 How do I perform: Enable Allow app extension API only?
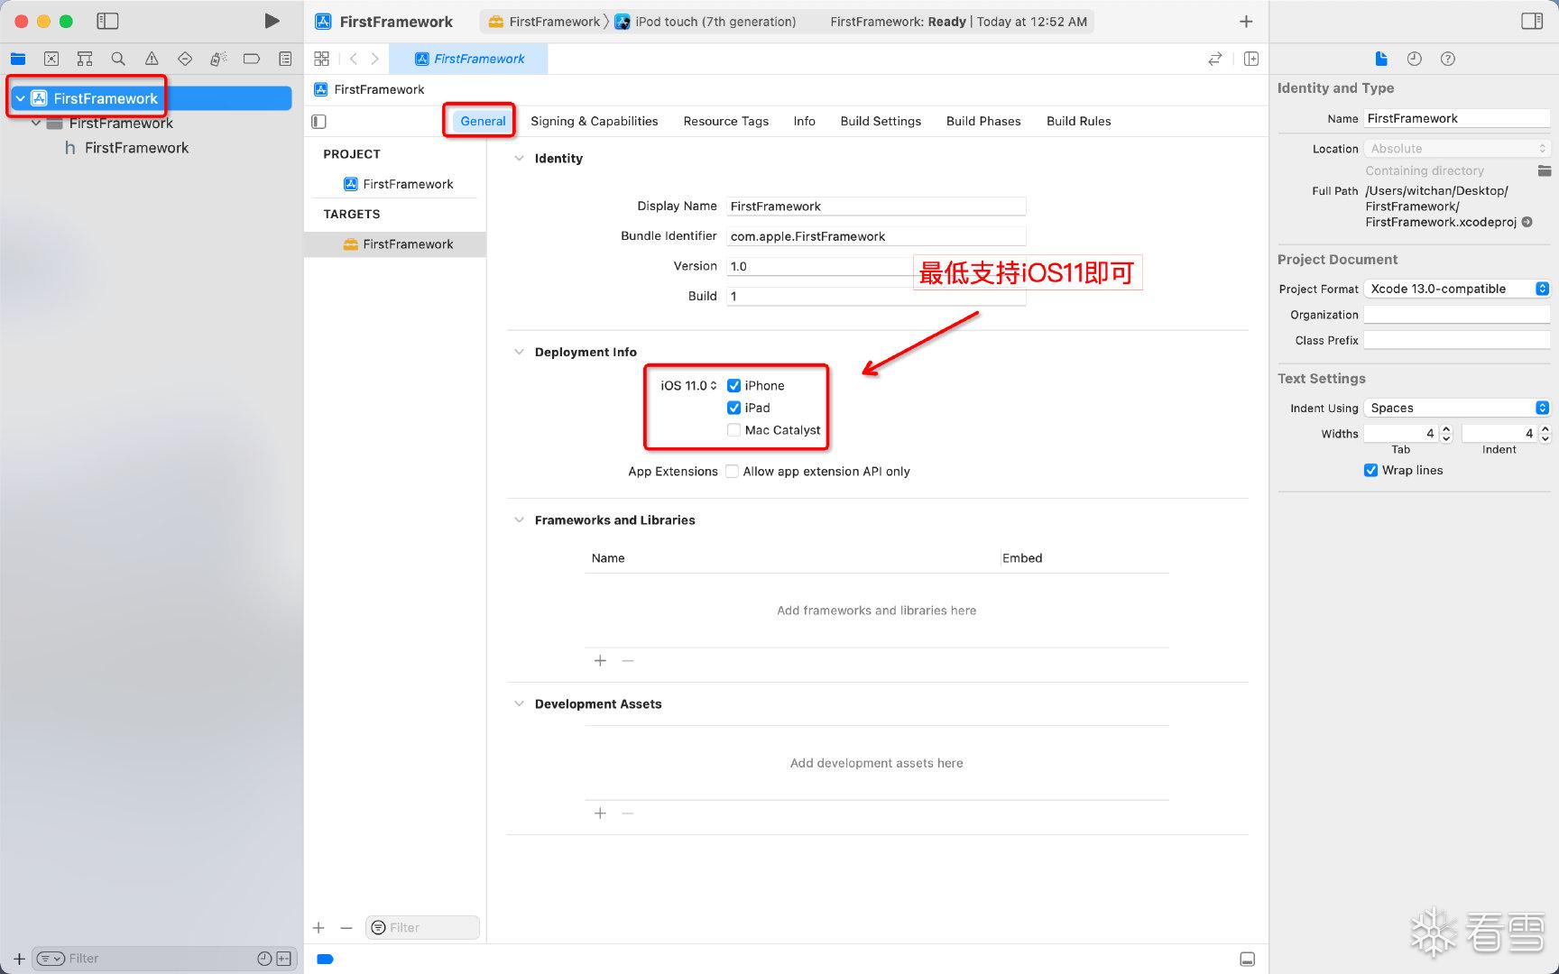tap(732, 471)
